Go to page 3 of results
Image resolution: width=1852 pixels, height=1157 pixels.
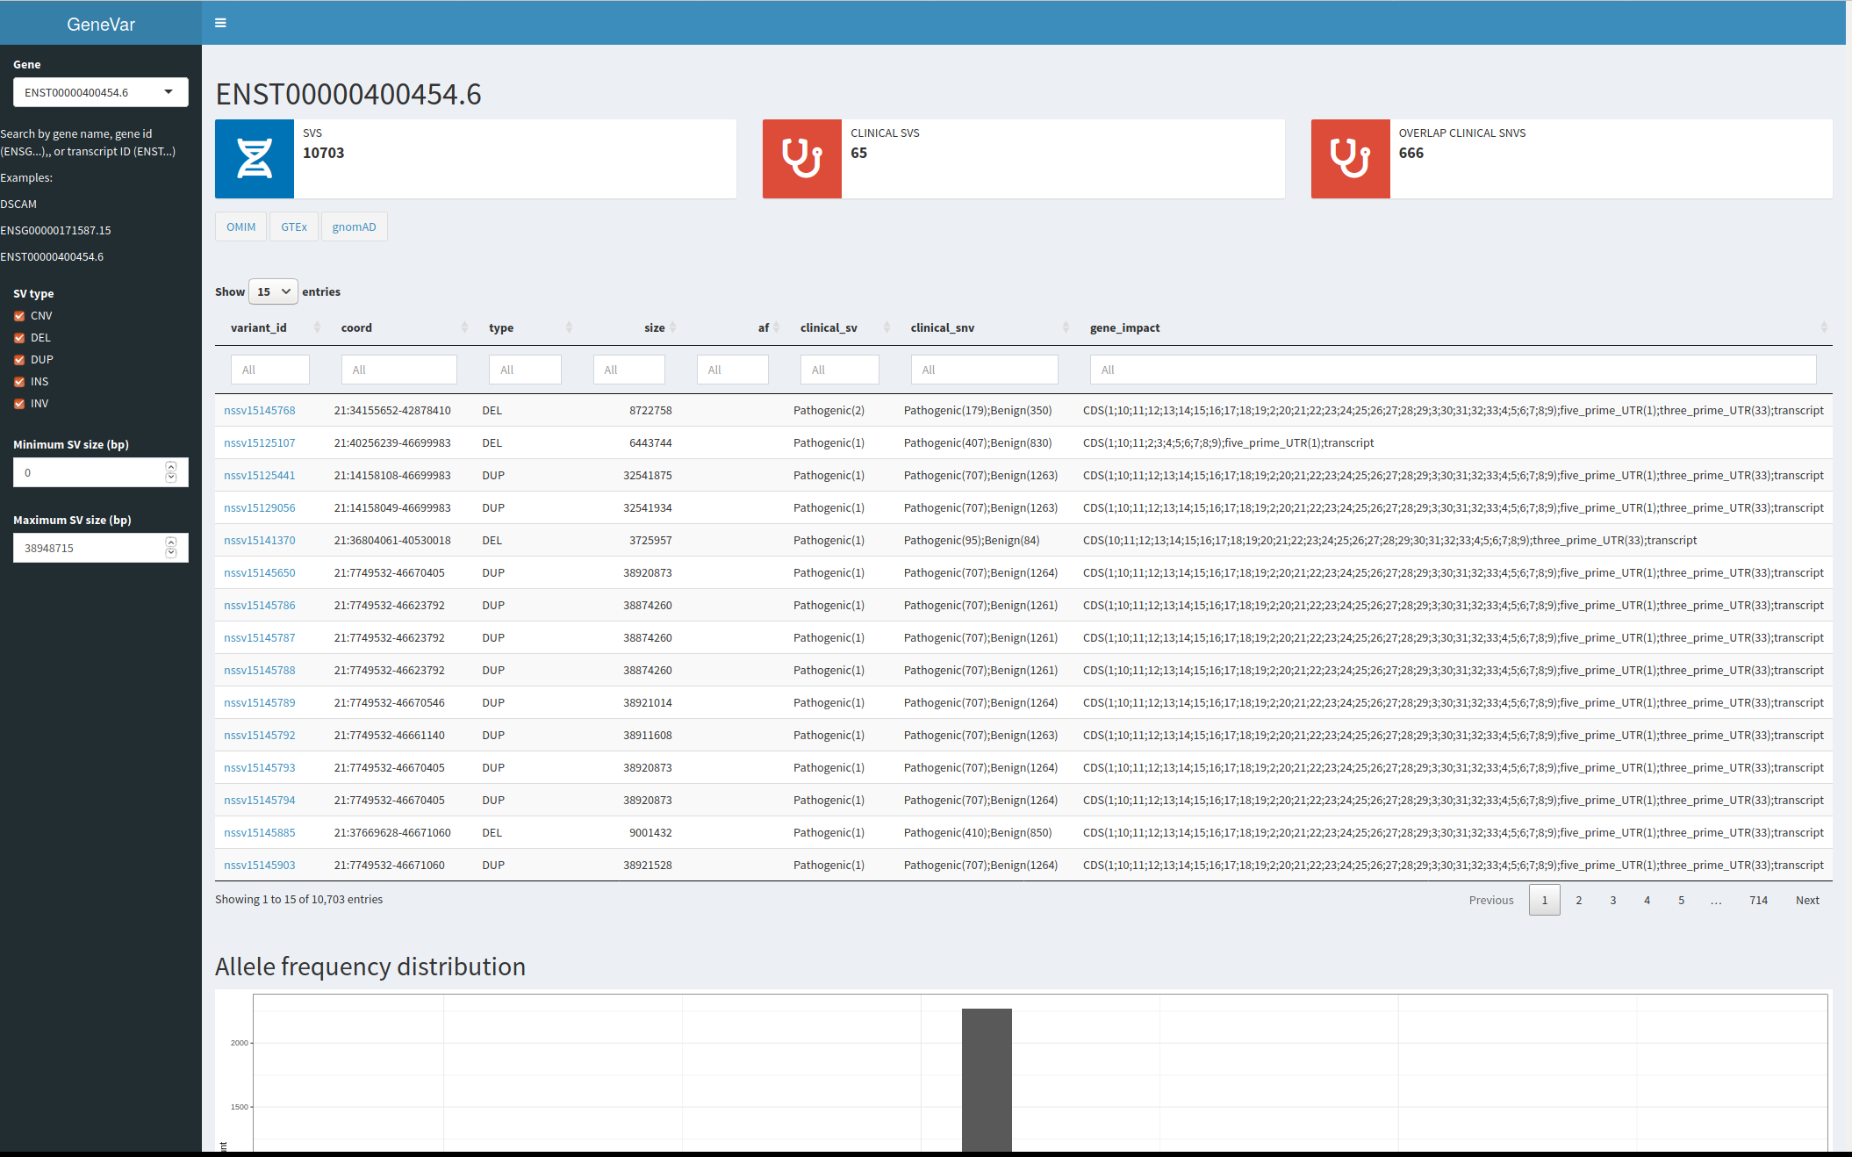pos(1612,900)
